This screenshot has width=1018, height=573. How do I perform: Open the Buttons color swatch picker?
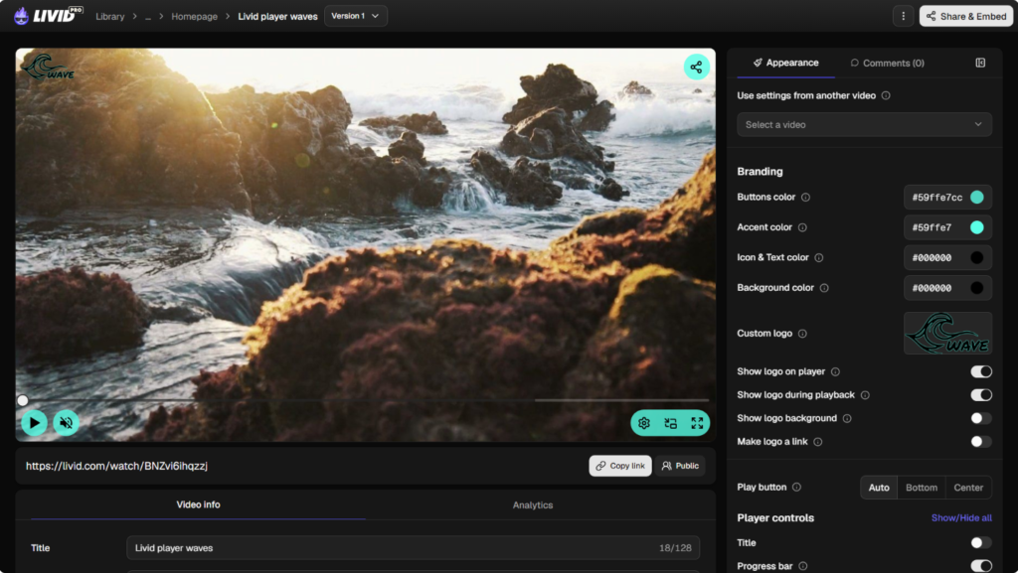coord(976,197)
